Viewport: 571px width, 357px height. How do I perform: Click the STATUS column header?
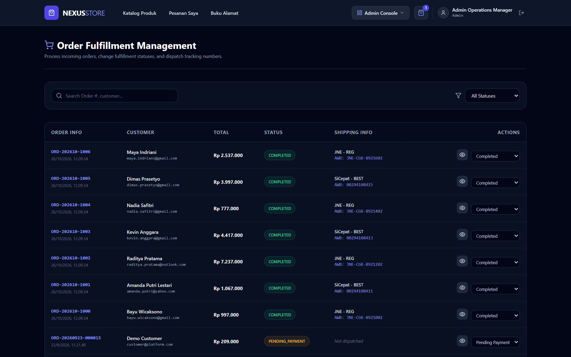tap(273, 132)
